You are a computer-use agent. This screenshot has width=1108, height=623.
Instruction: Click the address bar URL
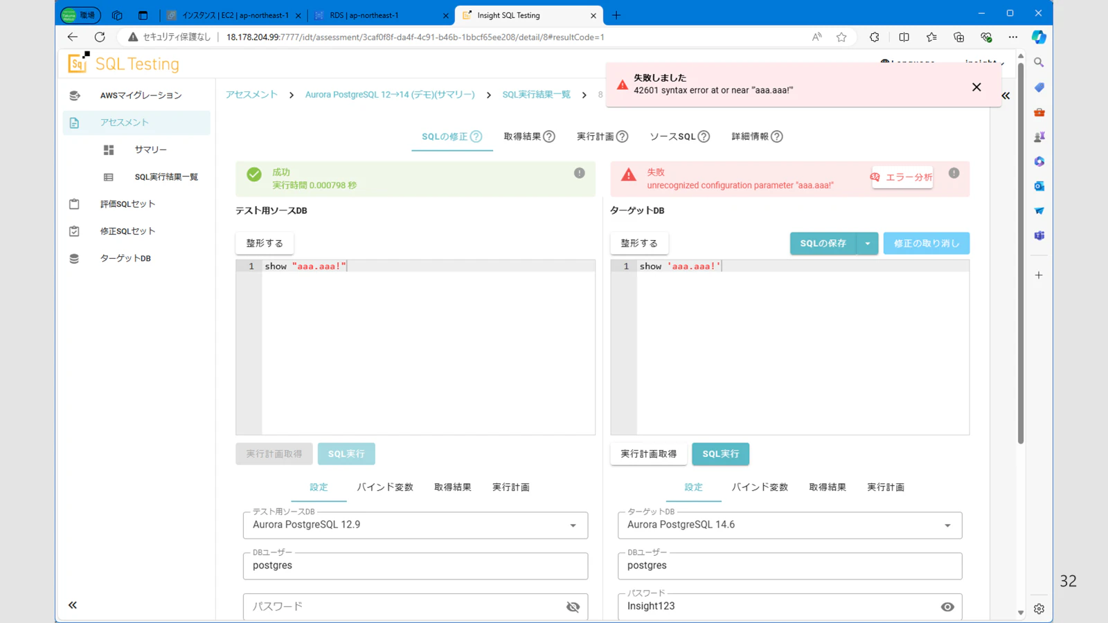415,37
